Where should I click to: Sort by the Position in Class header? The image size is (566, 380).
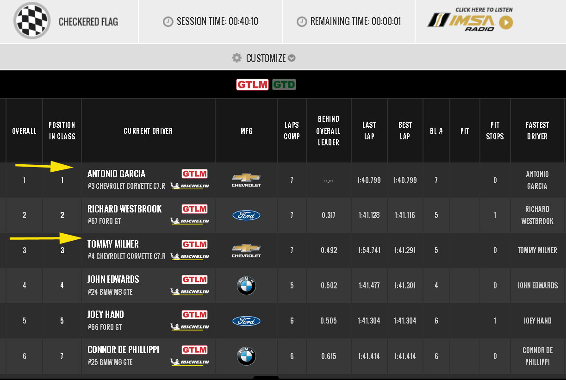tap(62, 131)
